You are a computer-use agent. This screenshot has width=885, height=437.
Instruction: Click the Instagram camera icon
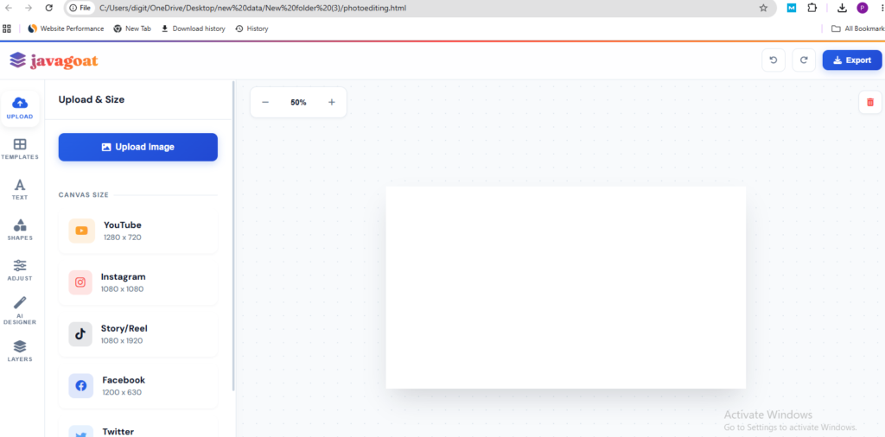click(x=80, y=282)
